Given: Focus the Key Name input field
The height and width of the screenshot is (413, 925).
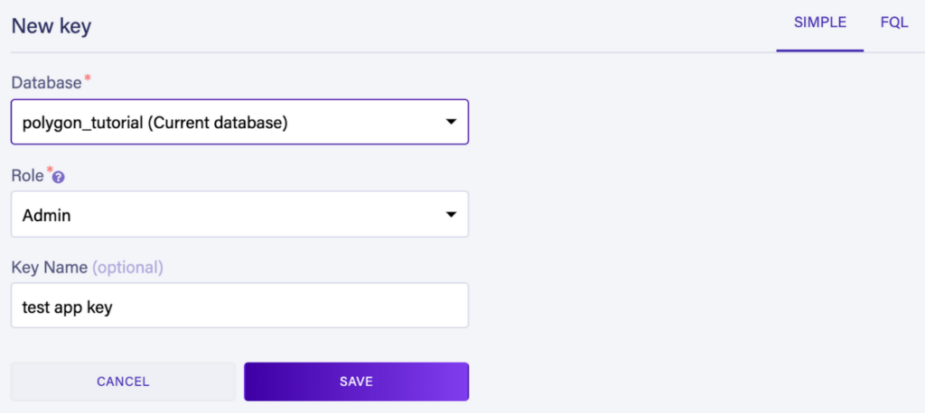Looking at the screenshot, I should point(239,307).
